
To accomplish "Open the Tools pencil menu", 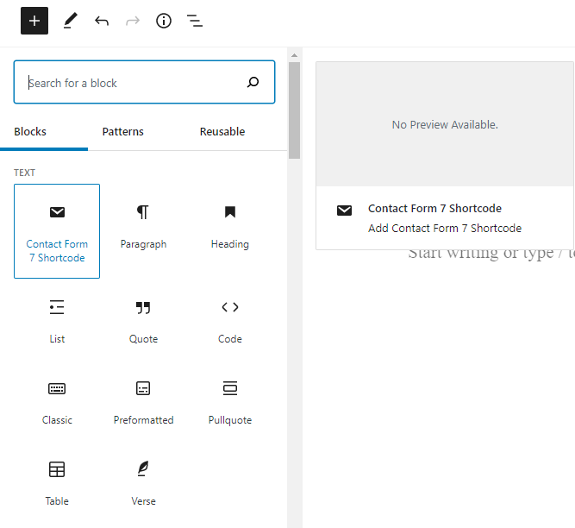I will click(70, 21).
